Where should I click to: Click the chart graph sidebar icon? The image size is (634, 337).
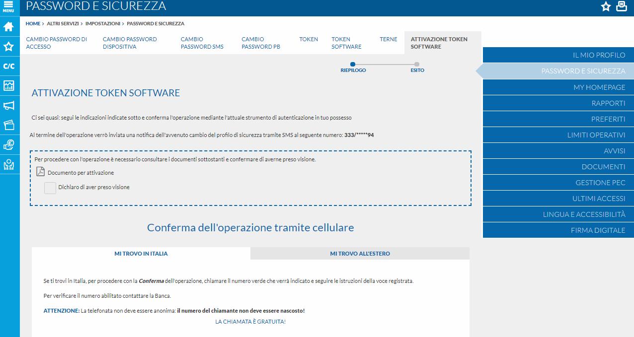click(9, 85)
